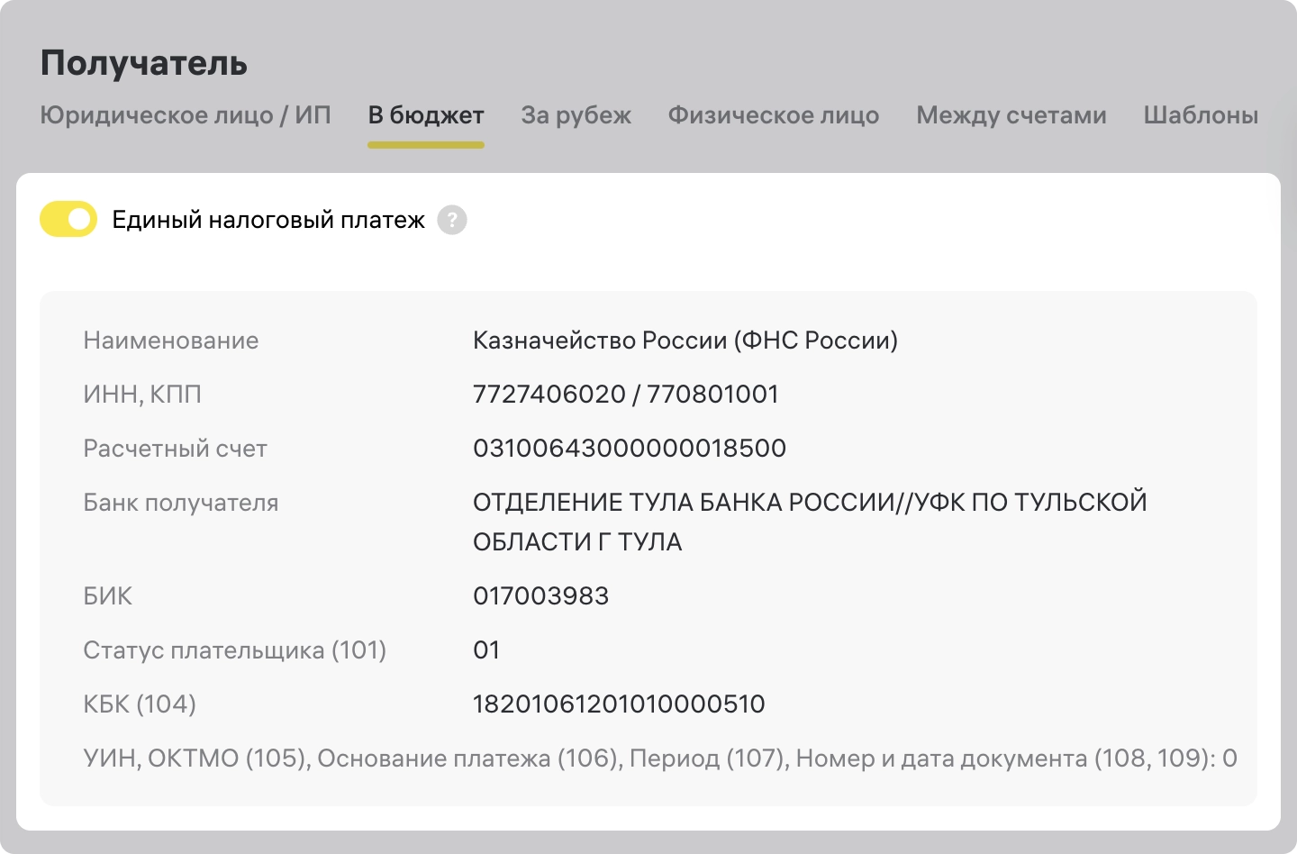Open the За рубеж tab
This screenshot has height=854, width=1297.
click(x=576, y=115)
